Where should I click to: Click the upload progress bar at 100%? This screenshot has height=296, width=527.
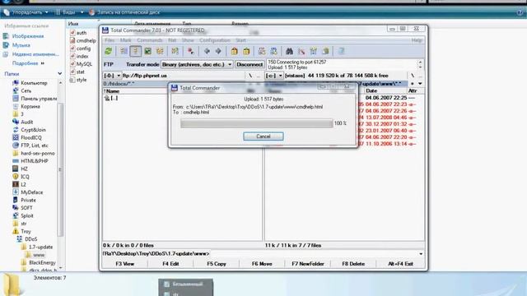click(256, 123)
